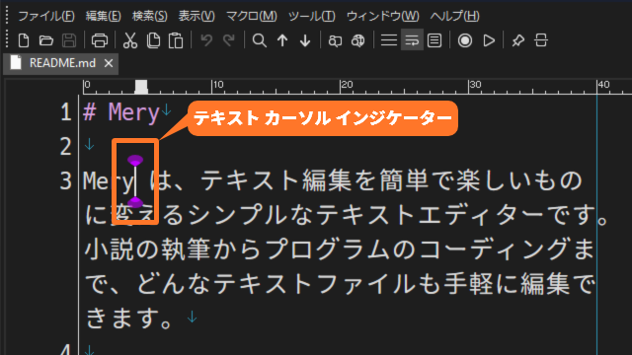This screenshot has height=355, width=632.
Task: Redo the last undone edit
Action: [x=229, y=40]
